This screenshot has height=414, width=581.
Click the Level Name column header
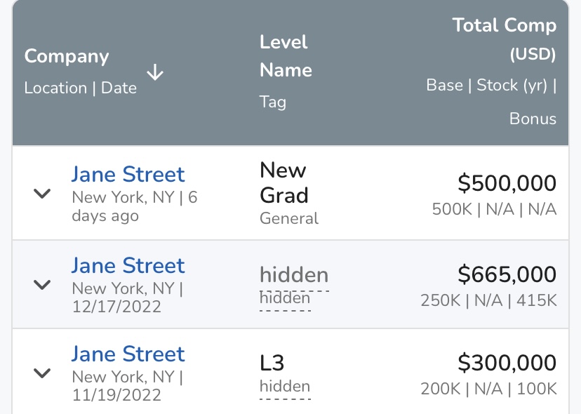[x=286, y=56]
